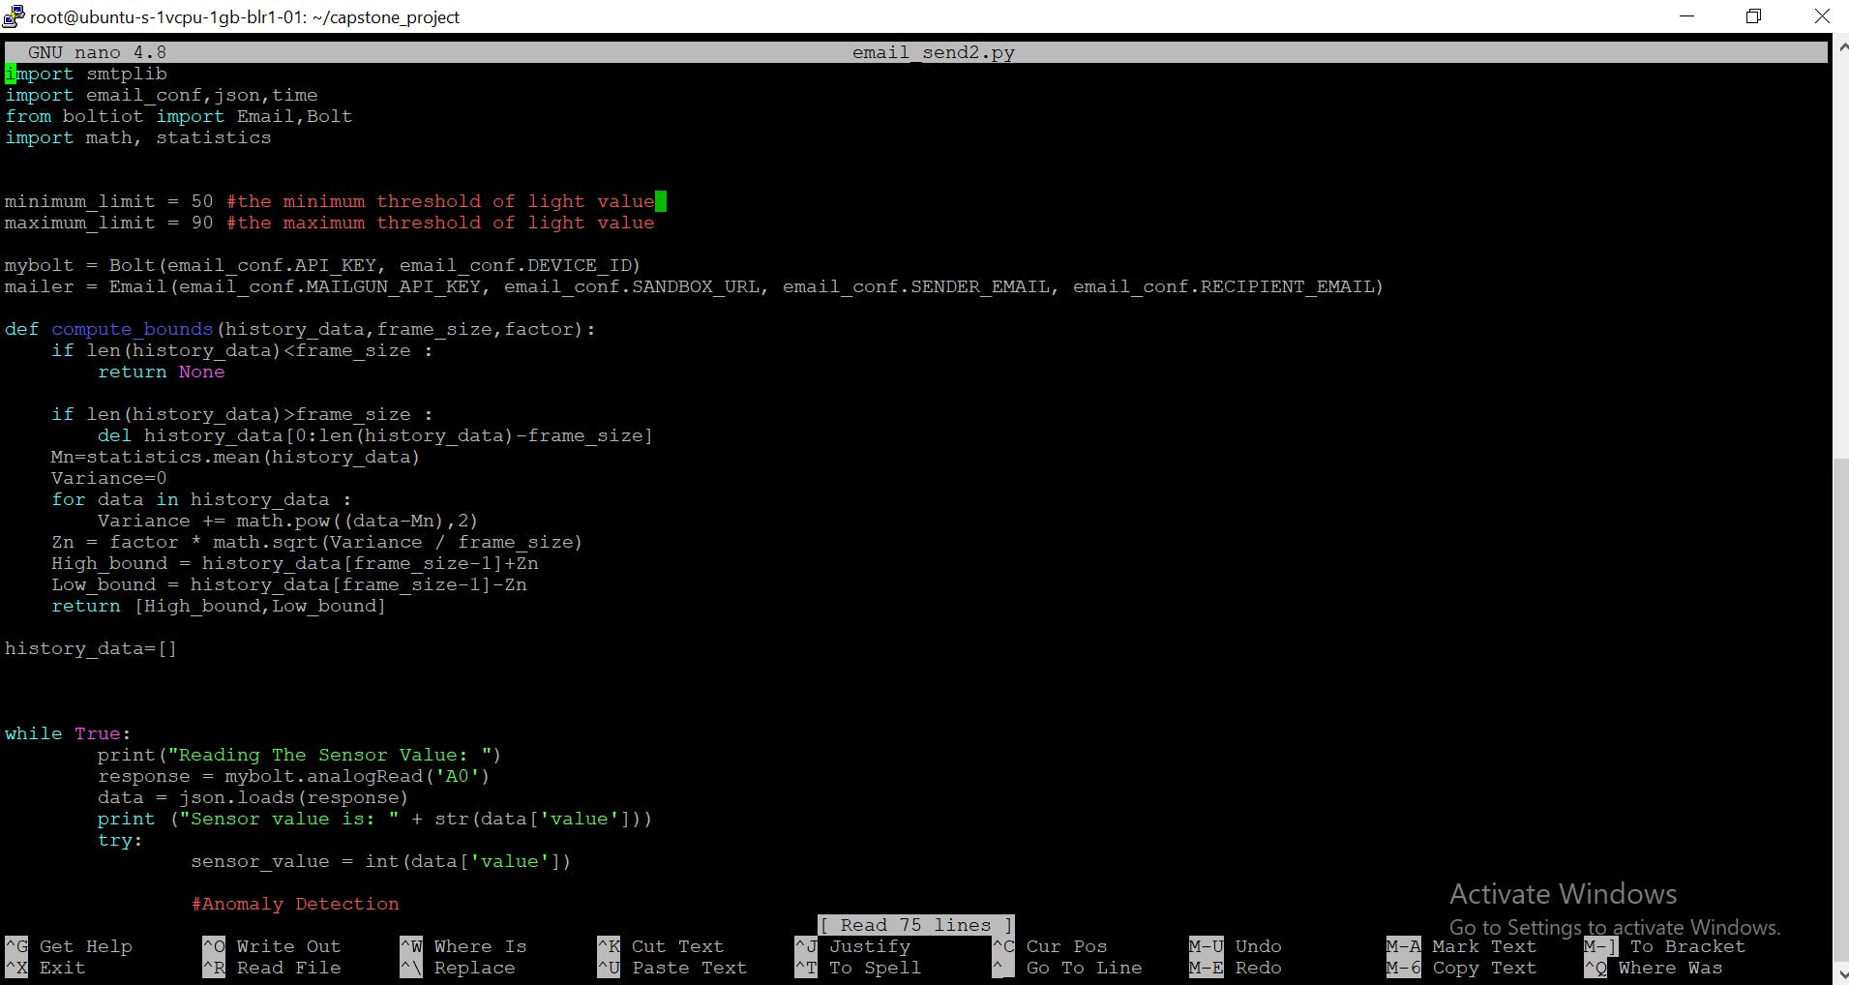Click the Mn=statistics.mean(history_data) line

(235, 457)
